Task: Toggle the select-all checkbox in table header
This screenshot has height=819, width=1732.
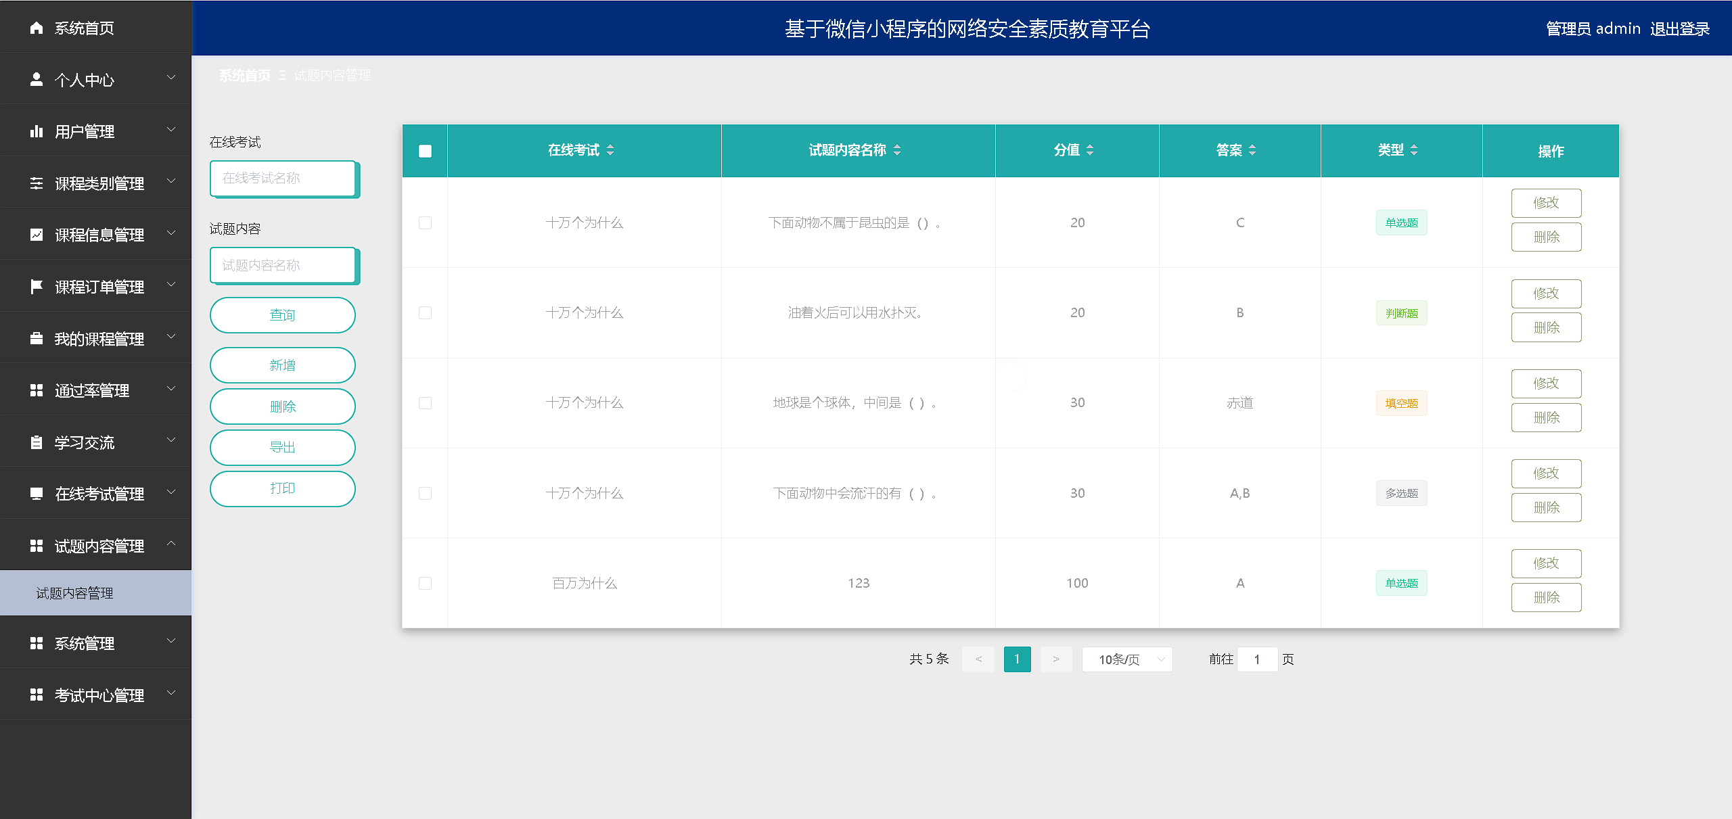Action: [x=425, y=151]
